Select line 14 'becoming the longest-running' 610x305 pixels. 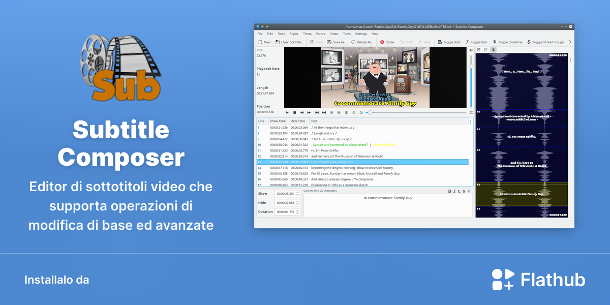coord(362,168)
